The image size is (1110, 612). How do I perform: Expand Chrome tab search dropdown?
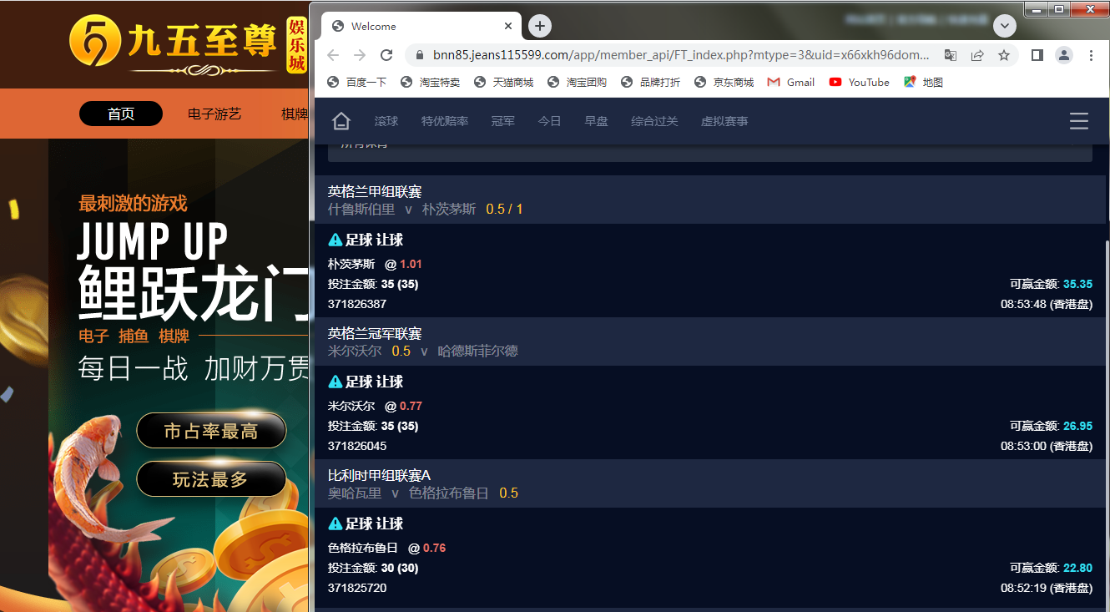pos(1005,26)
